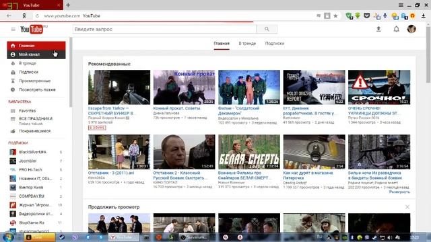The image size is (431, 242).
Task: Open the YouTube hamburger guide menu
Action: (13, 29)
